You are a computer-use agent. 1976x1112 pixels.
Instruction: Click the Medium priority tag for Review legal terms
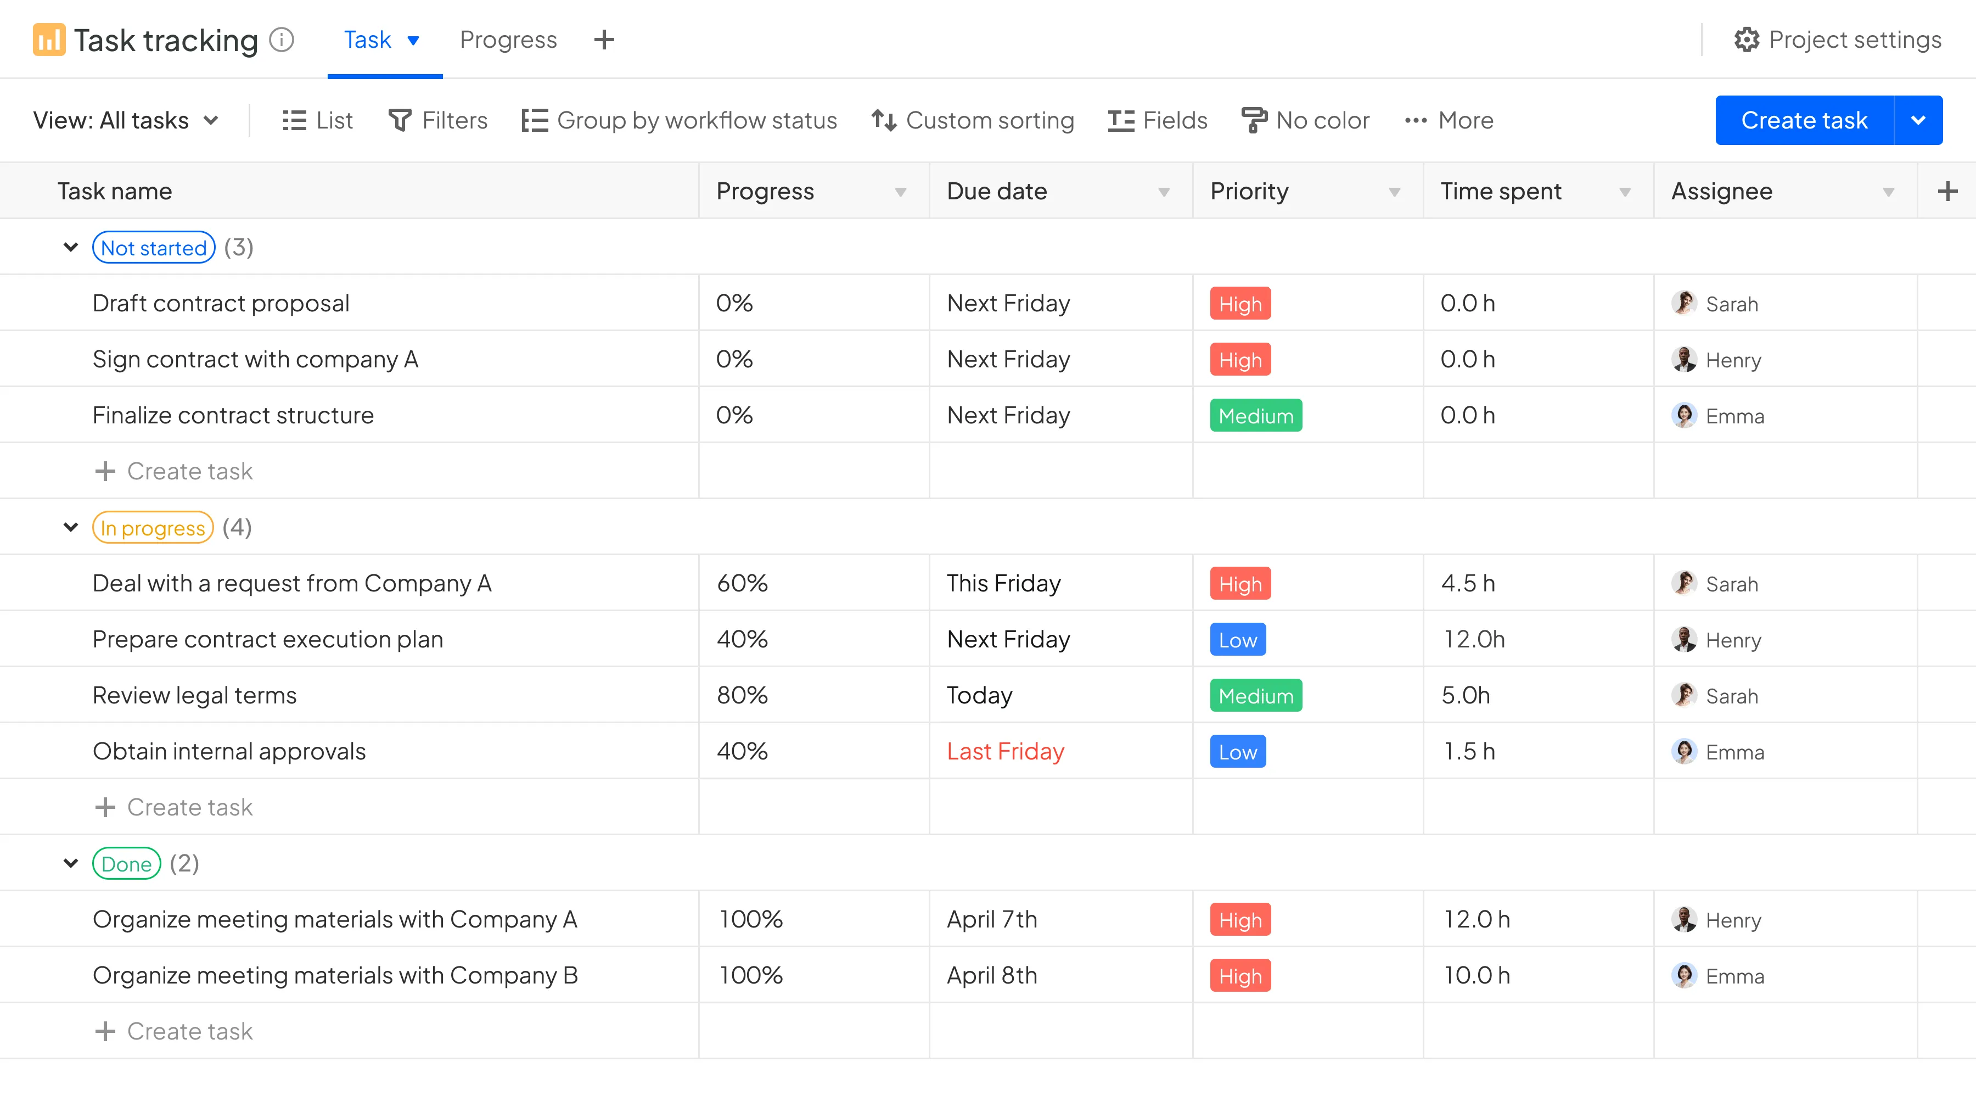1255,696
